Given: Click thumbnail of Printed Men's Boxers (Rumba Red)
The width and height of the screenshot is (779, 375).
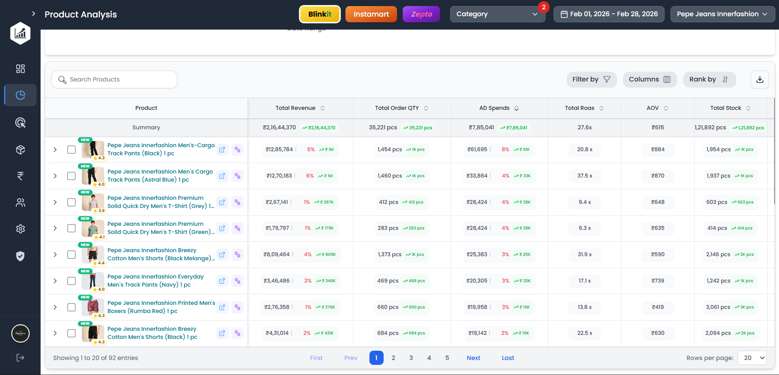Looking at the screenshot, I should (x=93, y=307).
